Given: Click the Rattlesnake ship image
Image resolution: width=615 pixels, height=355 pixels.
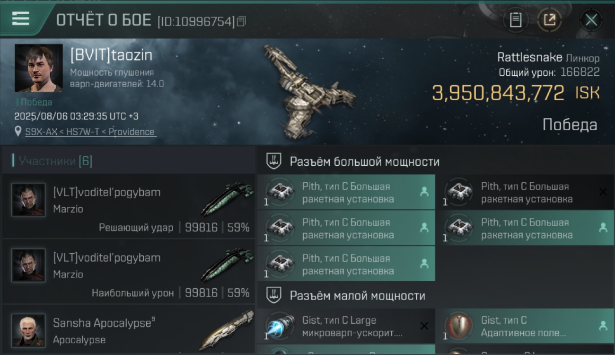Looking at the screenshot, I should [x=307, y=90].
